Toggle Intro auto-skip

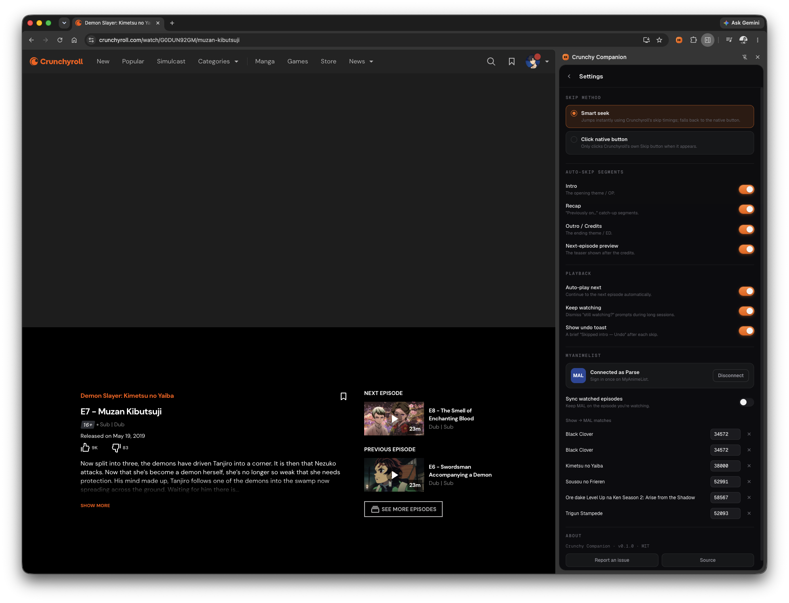tap(746, 189)
